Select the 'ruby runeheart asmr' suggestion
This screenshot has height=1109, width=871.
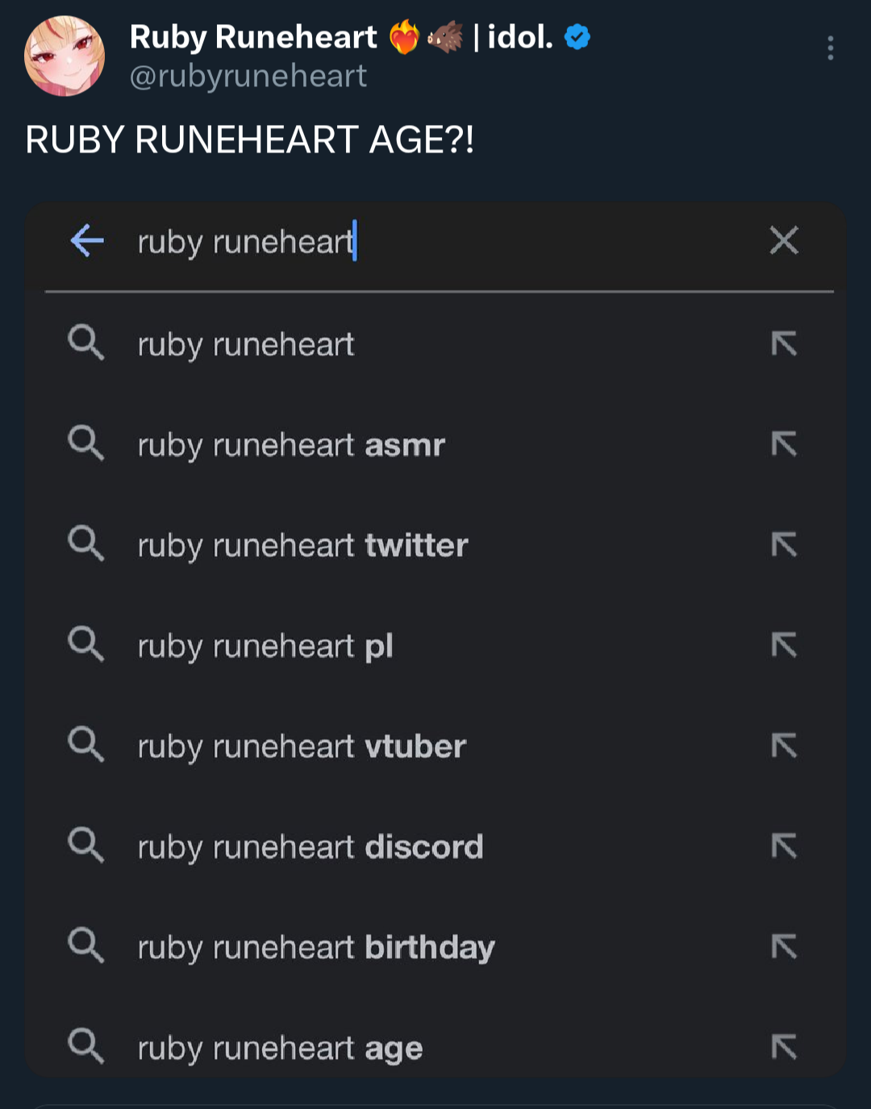(291, 445)
